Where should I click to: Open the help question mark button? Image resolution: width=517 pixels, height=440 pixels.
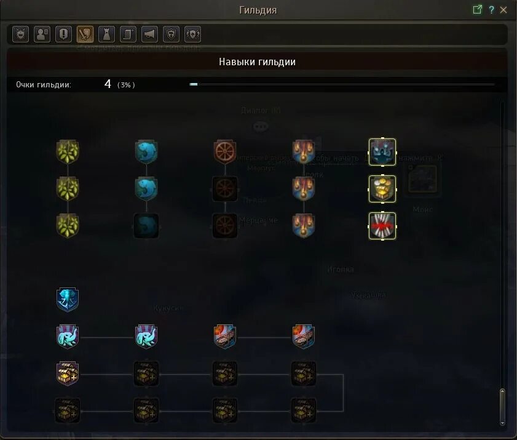tap(491, 10)
